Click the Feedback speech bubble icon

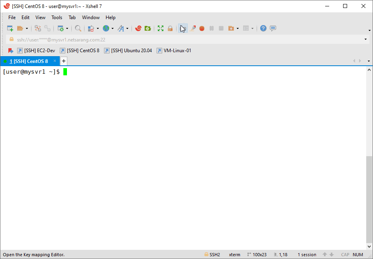[273, 29]
